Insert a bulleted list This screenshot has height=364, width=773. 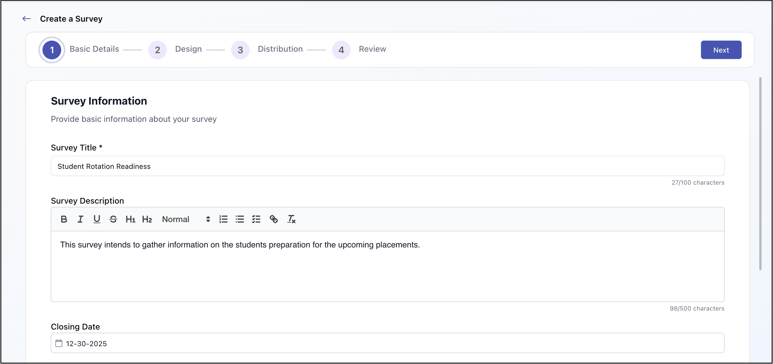pos(240,219)
